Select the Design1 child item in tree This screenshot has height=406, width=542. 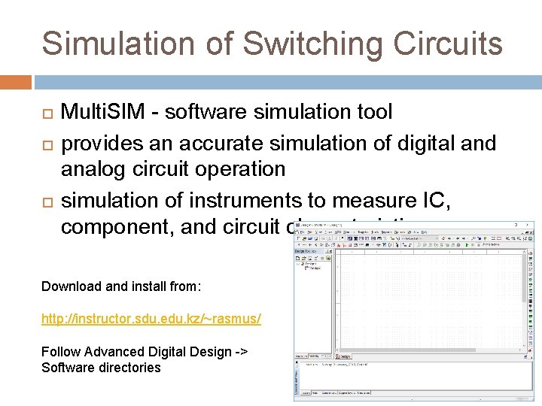pyautogui.click(x=314, y=268)
